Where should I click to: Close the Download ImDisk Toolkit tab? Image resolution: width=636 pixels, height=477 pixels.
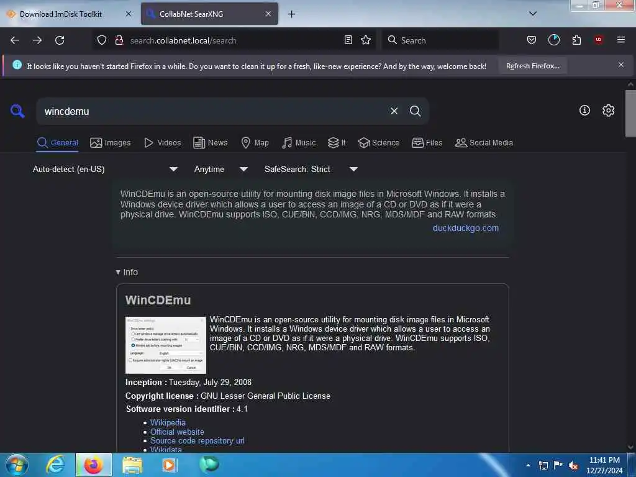(128, 14)
